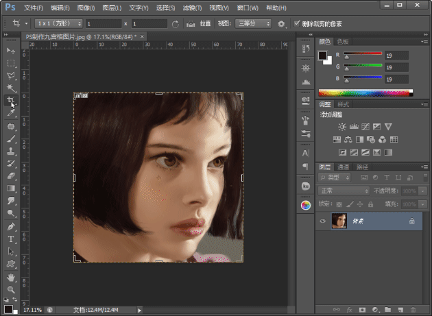This screenshot has height=316, width=432.
Task: Toggle lock all padlock icon
Action: pos(370,204)
